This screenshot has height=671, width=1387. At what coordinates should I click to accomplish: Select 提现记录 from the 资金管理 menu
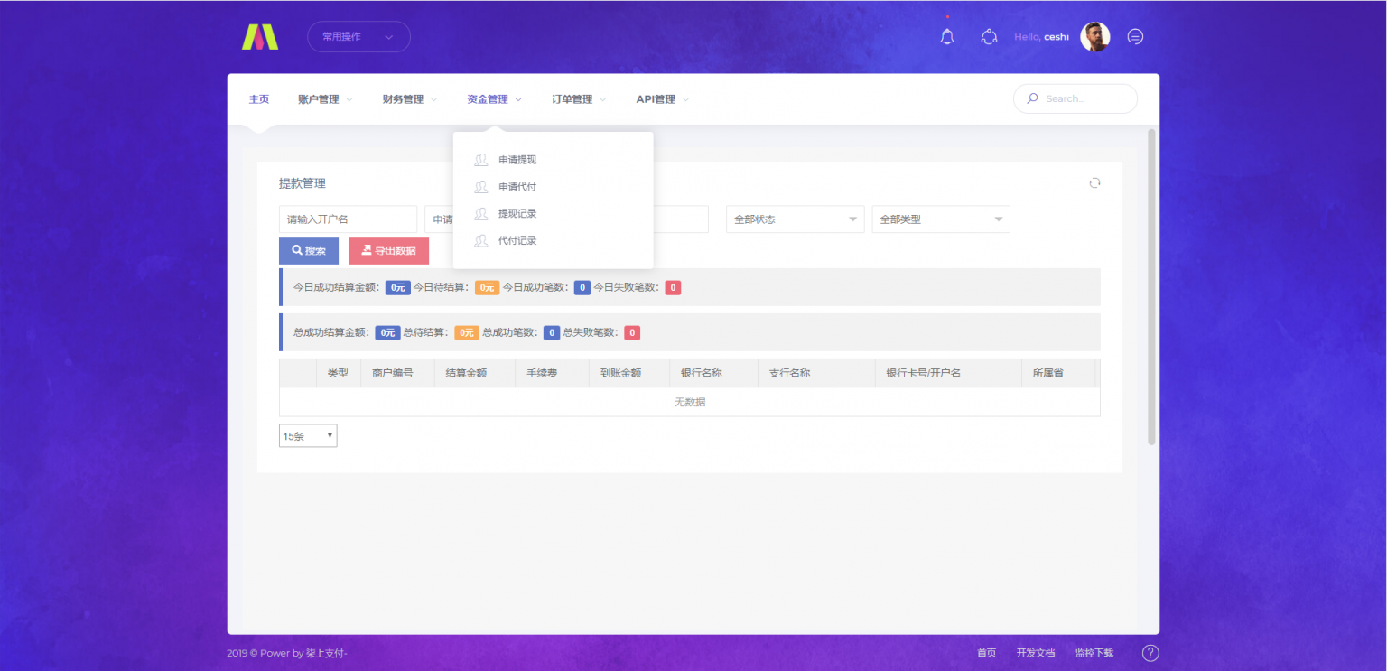514,213
